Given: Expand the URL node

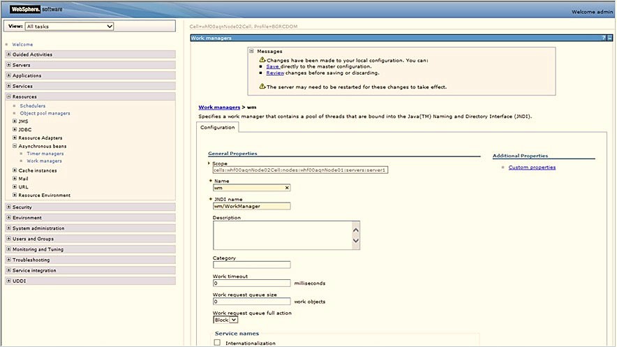Looking at the screenshot, I should (15, 187).
